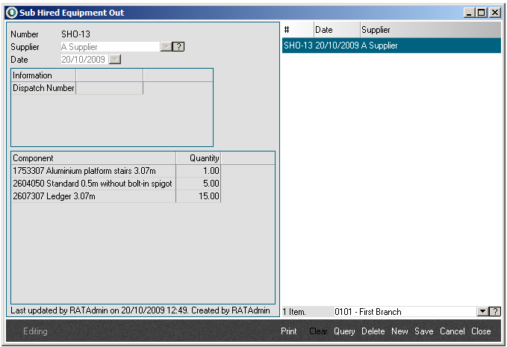Screen dimensions: 507x347
Task: Open the Supplier dropdown arrow
Action: (166, 47)
